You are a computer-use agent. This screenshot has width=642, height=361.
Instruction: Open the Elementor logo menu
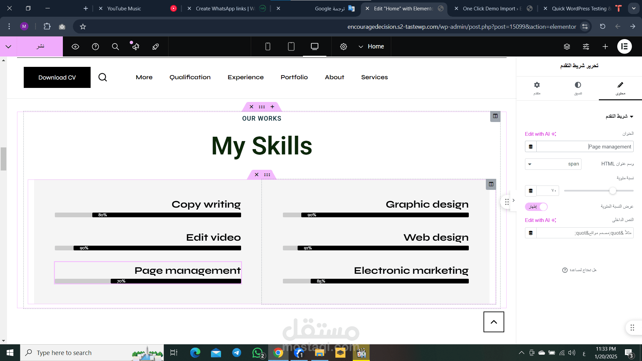pyautogui.click(x=624, y=46)
